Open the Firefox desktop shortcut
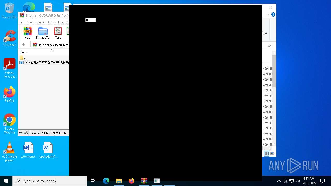The height and width of the screenshot is (186, 331). point(10,94)
